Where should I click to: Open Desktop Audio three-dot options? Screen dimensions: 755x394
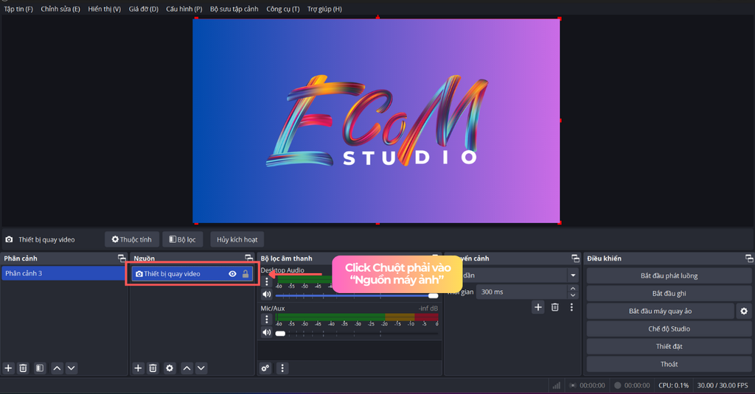pos(267,281)
